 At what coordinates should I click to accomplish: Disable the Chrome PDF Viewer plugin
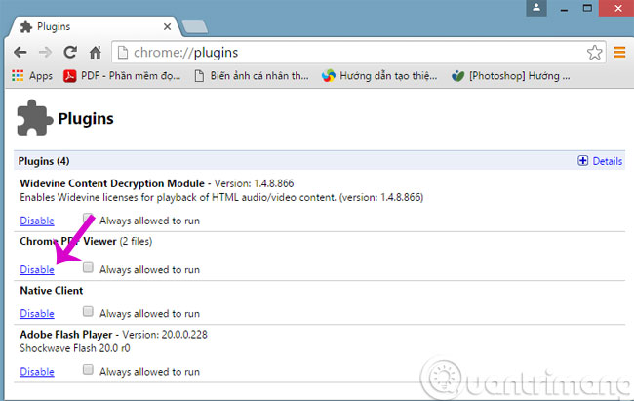point(37,269)
